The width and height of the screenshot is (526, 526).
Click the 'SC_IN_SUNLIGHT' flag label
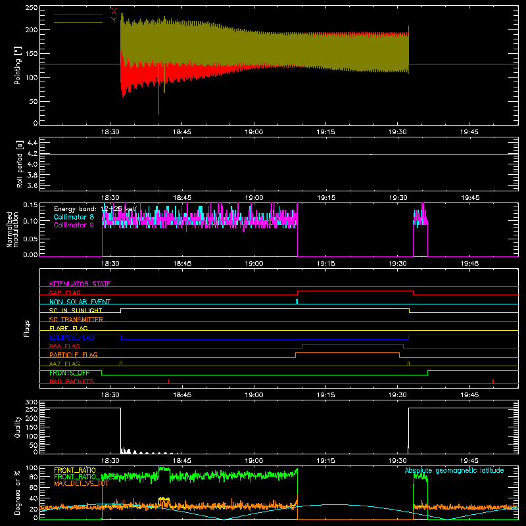pyautogui.click(x=76, y=310)
